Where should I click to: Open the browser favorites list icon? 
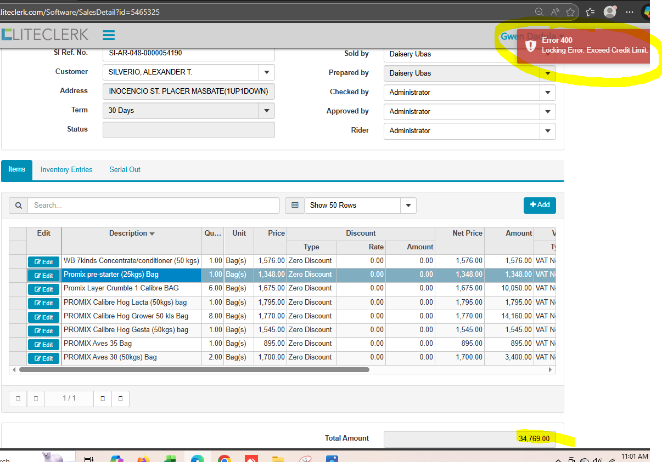click(x=590, y=12)
